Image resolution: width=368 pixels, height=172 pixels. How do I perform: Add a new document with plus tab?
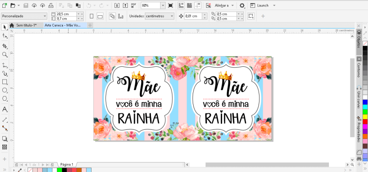90,25
